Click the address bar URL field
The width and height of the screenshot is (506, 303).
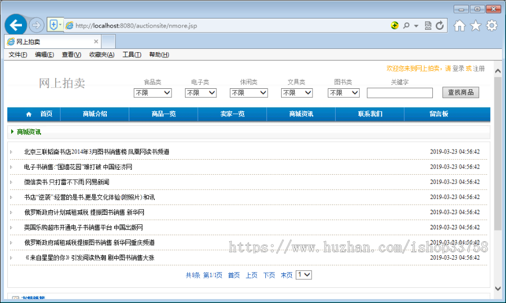point(226,25)
